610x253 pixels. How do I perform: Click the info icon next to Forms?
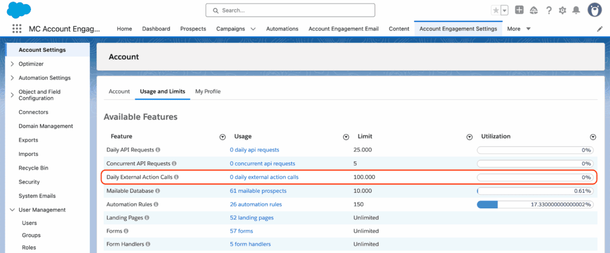126,231
